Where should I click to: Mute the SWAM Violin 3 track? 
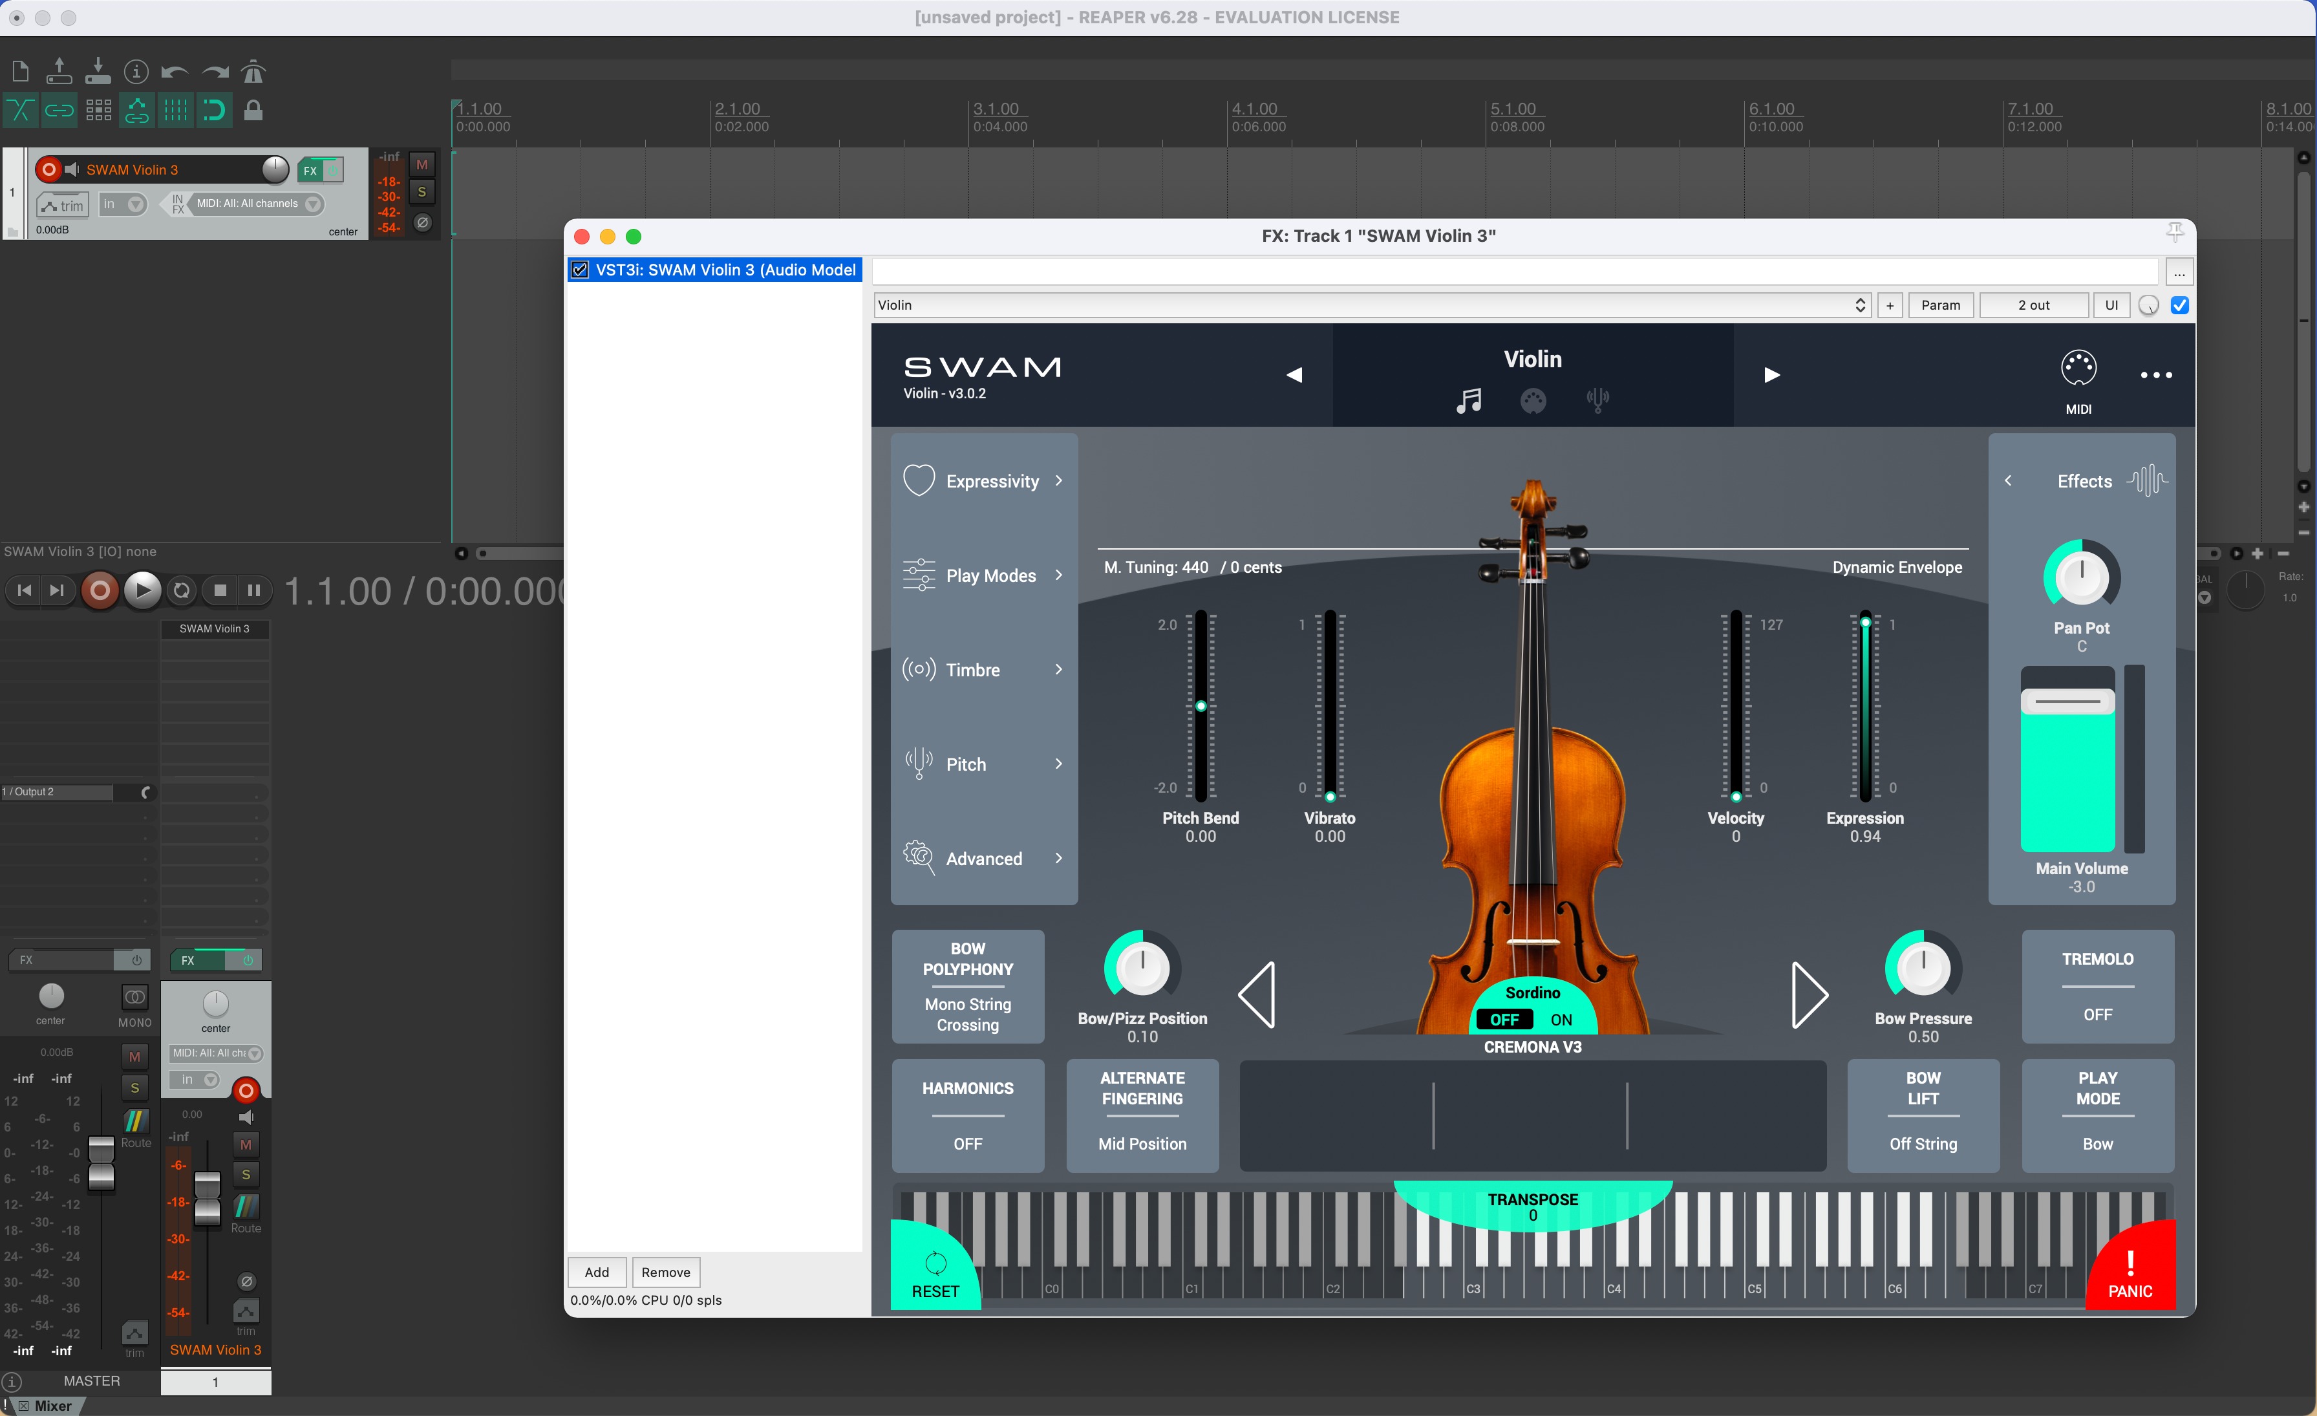tap(422, 164)
